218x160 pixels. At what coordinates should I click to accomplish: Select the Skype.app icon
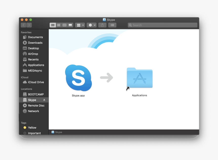click(78, 78)
